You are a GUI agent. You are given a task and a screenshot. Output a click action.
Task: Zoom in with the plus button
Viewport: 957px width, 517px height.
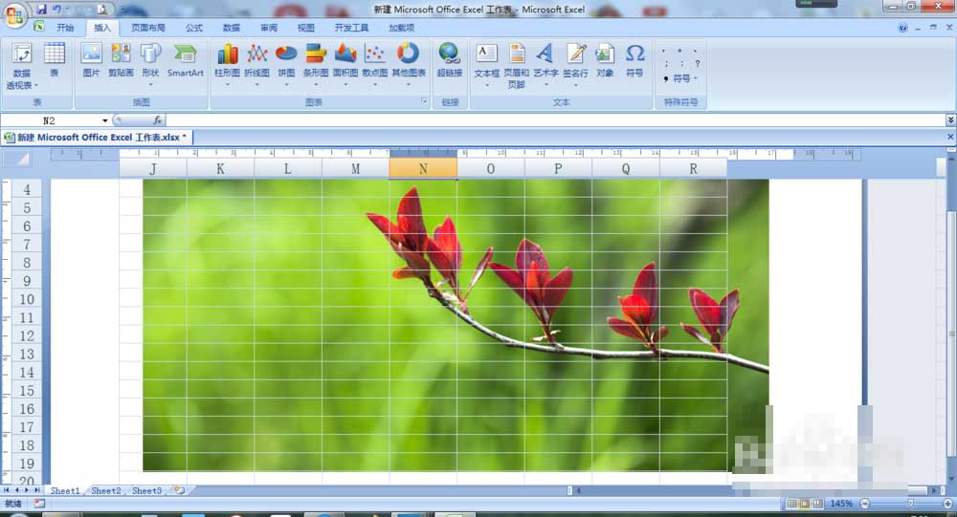(x=947, y=504)
